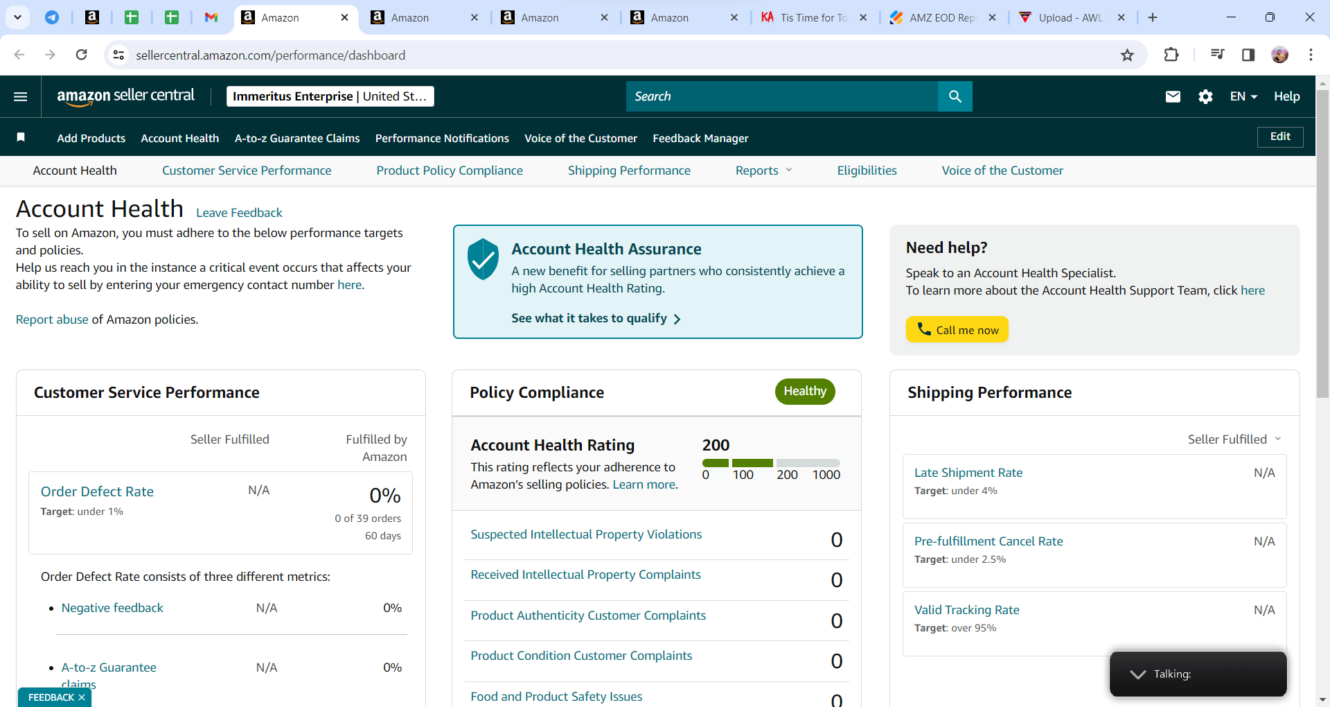Click the green Healthy status badge
The image size is (1330, 707).
tap(805, 392)
